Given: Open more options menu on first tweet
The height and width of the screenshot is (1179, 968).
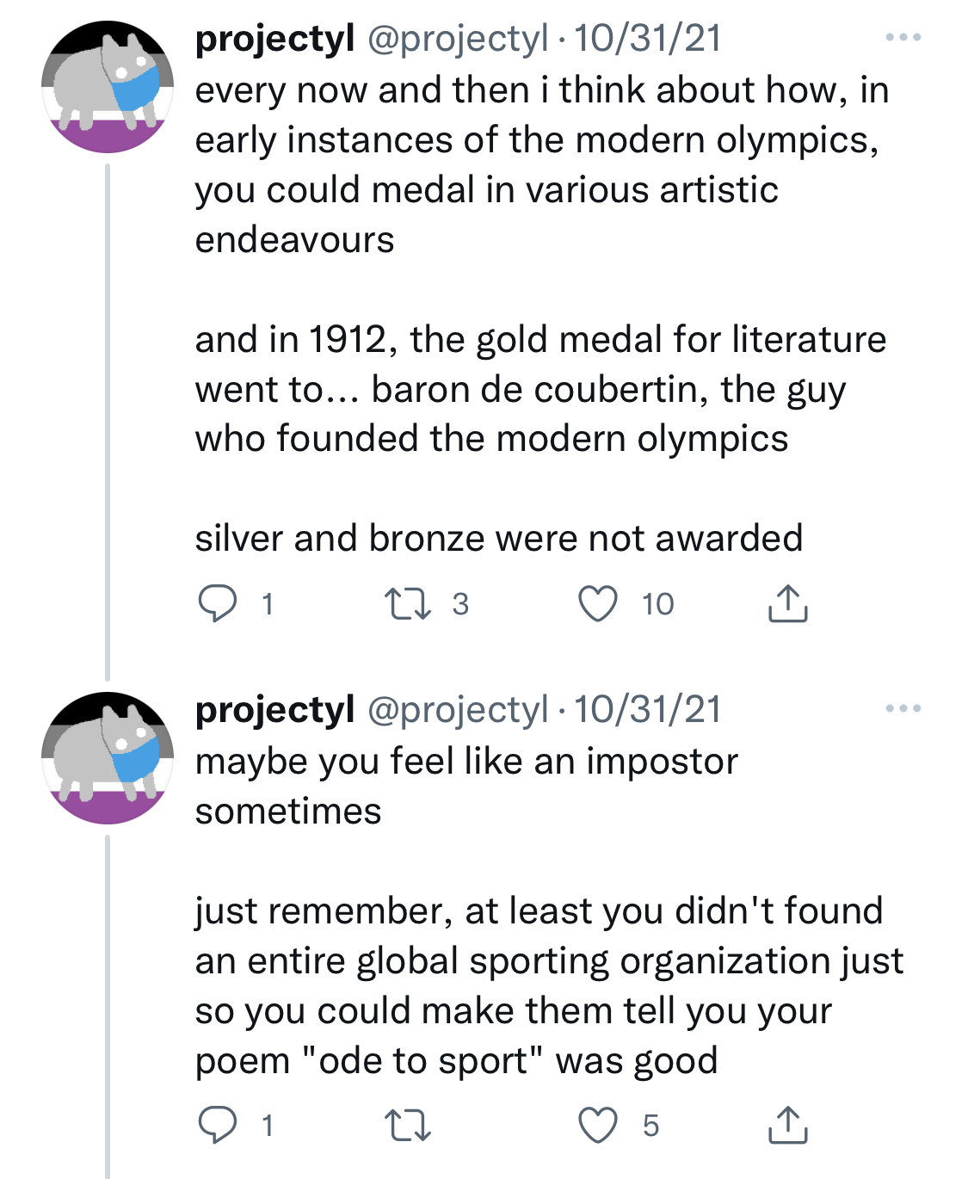Looking at the screenshot, I should pyautogui.click(x=903, y=38).
